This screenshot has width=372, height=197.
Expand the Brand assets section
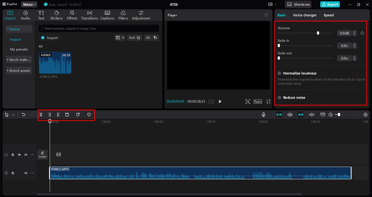click(19, 70)
